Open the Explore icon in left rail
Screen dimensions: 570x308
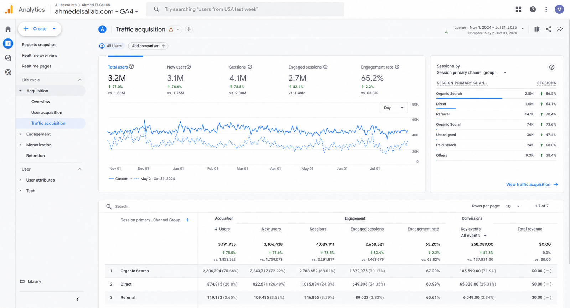8,58
